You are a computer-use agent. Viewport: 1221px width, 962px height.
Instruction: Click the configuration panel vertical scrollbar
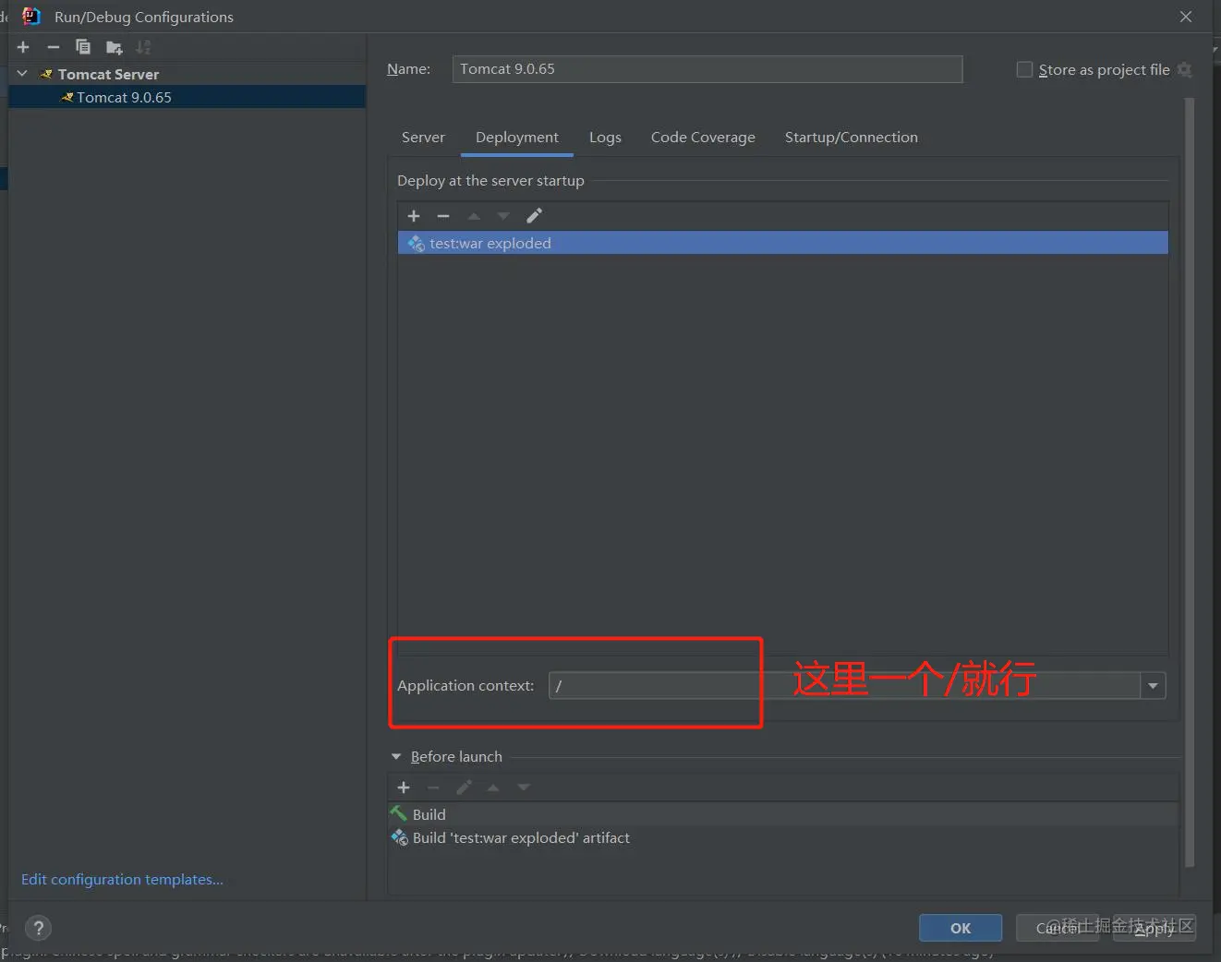tap(1190, 480)
